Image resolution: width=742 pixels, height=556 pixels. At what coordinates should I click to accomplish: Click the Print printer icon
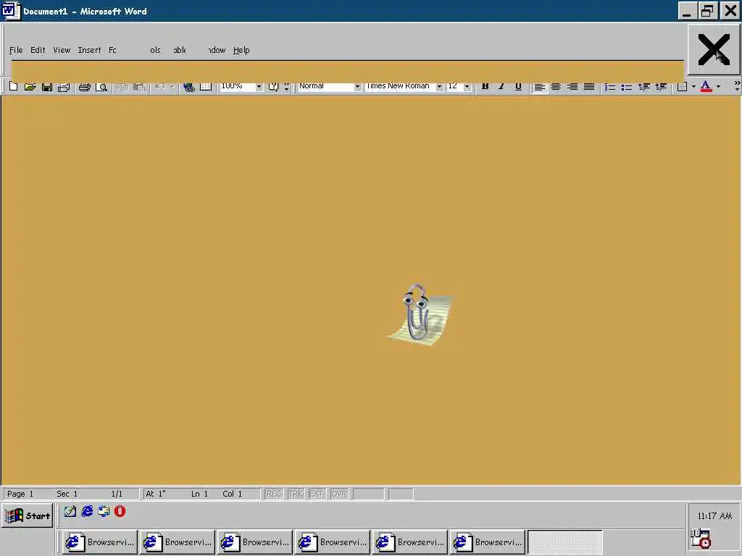84,87
